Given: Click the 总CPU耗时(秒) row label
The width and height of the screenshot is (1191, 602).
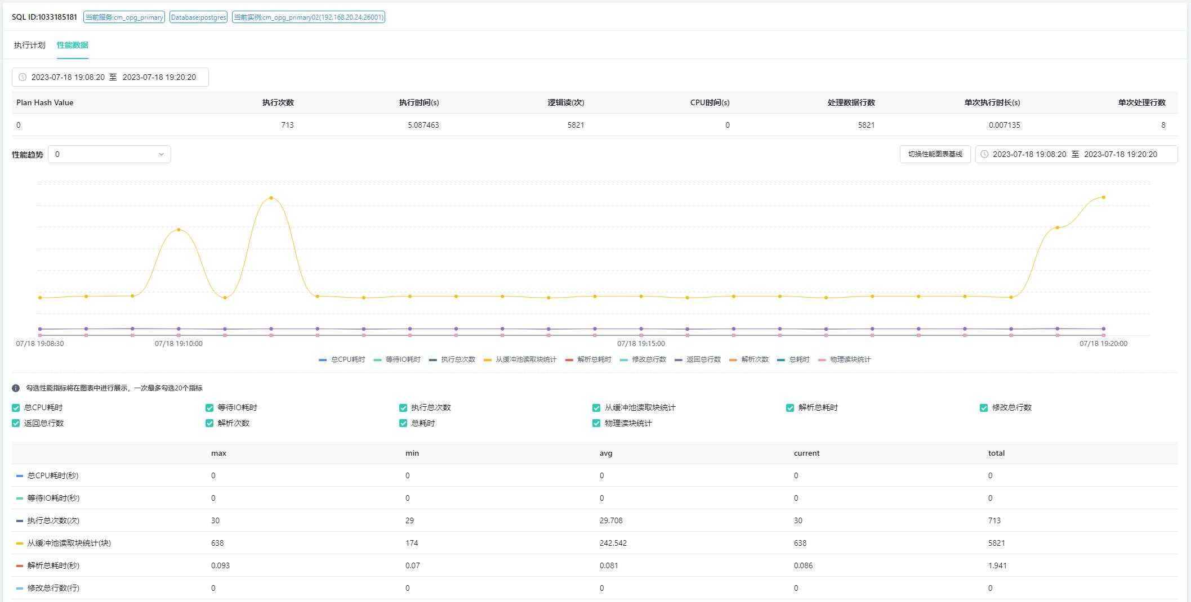Looking at the screenshot, I should click(53, 475).
